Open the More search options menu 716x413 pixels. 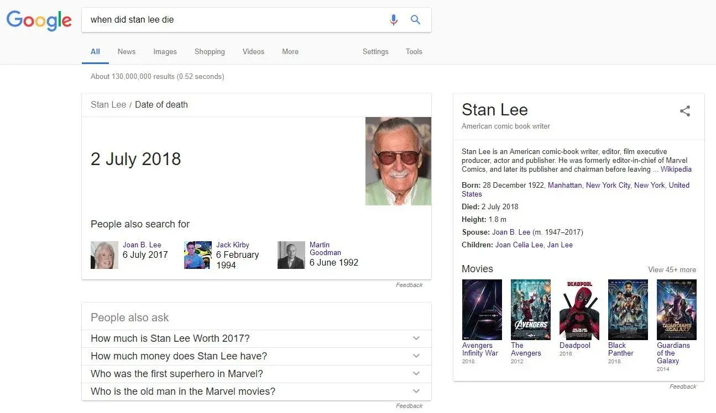[x=290, y=51]
